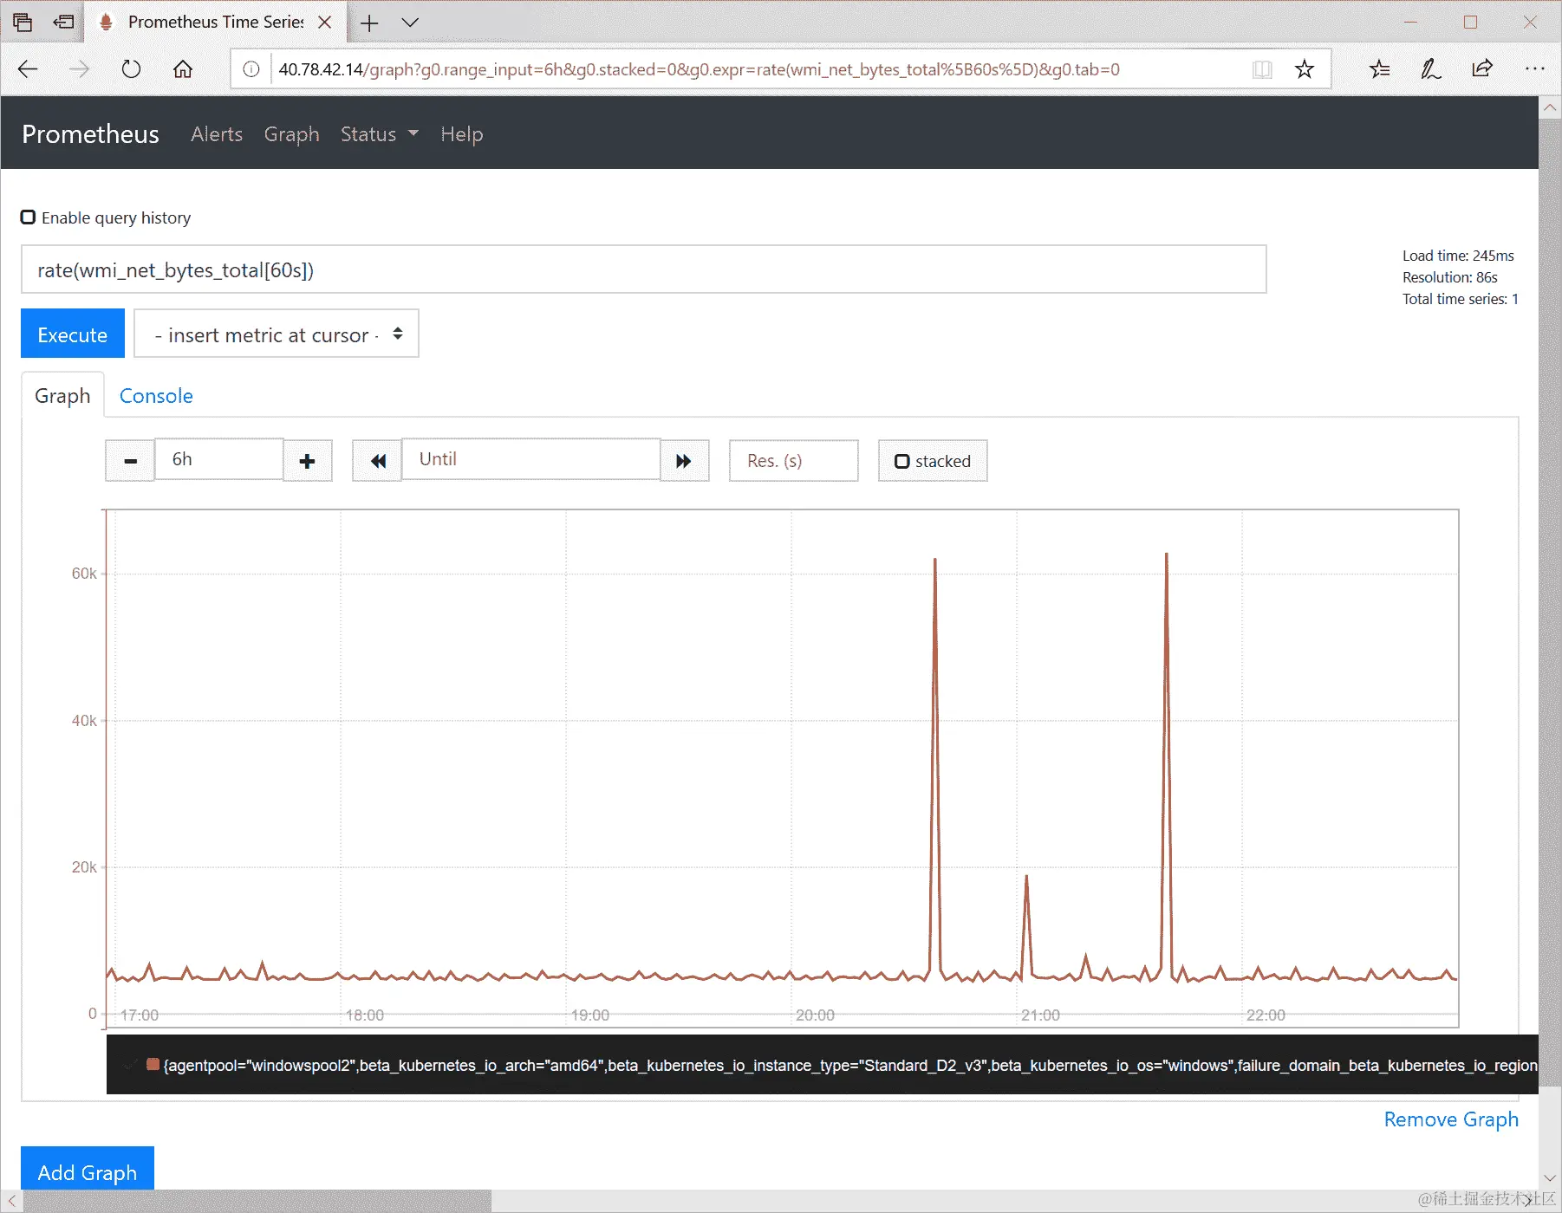Open the tabs you've set aside icon
Viewport: 1562px width, 1213px height.
23,22
